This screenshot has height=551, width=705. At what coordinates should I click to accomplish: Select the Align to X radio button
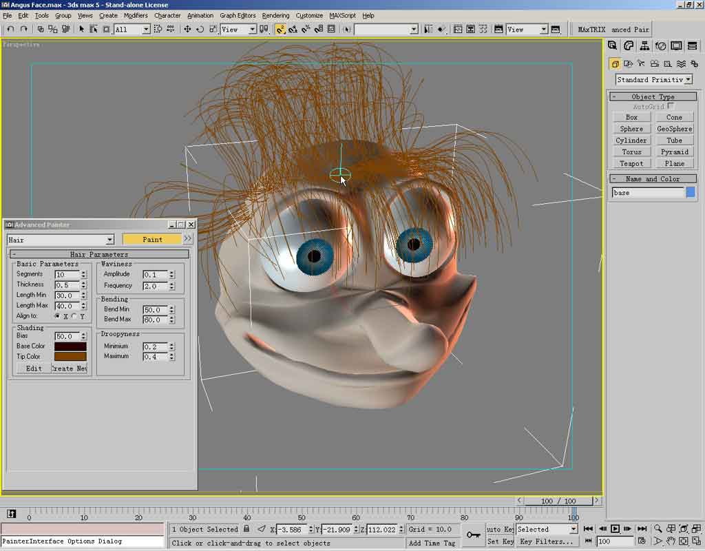point(57,316)
